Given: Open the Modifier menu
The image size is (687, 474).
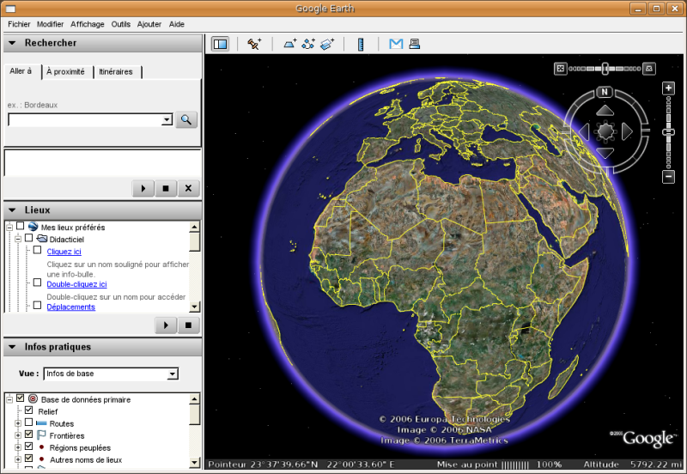Looking at the screenshot, I should (50, 24).
